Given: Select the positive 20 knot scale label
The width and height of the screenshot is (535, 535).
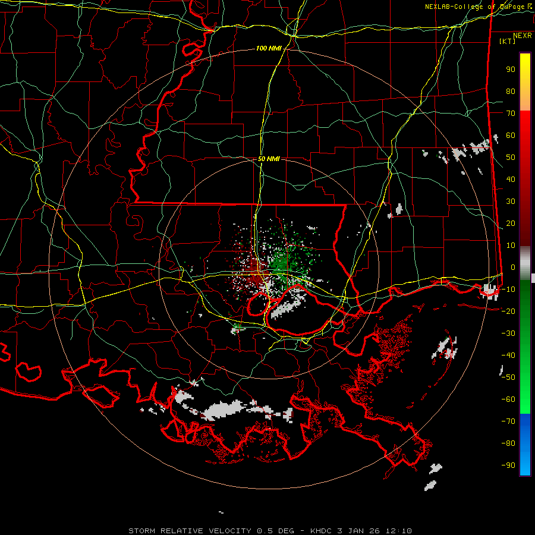Looking at the screenshot, I should pyautogui.click(x=511, y=224).
